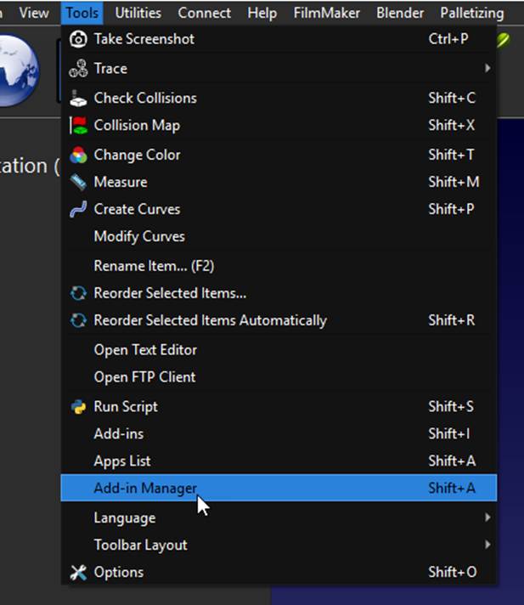Click the globe icon in toolbar

tap(17, 70)
